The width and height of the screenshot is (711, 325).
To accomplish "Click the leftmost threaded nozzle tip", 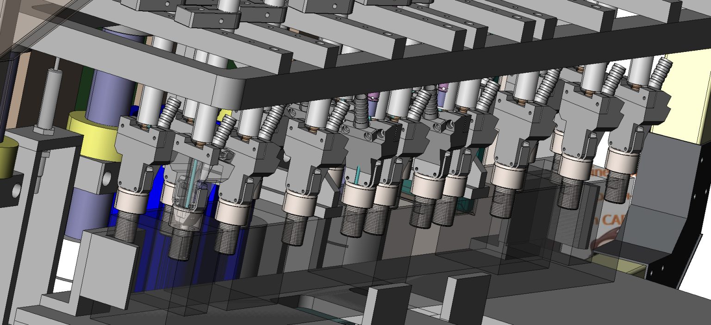I will (125, 227).
